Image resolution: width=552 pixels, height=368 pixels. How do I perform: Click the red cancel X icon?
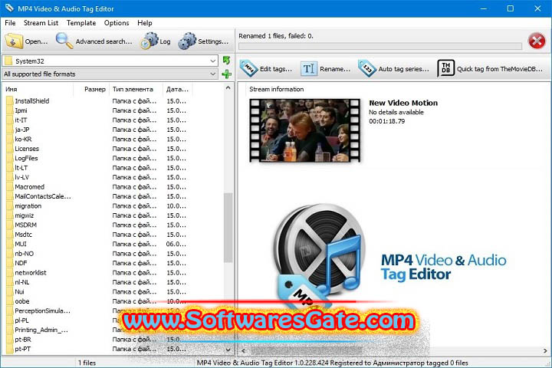coord(537,41)
